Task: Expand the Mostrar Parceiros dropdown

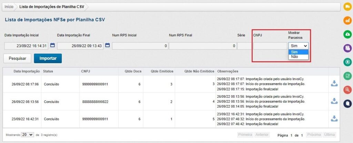Action: tap(298, 45)
